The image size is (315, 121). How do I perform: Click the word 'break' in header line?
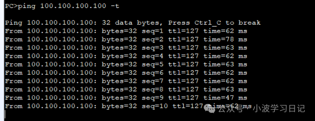click(x=249, y=23)
